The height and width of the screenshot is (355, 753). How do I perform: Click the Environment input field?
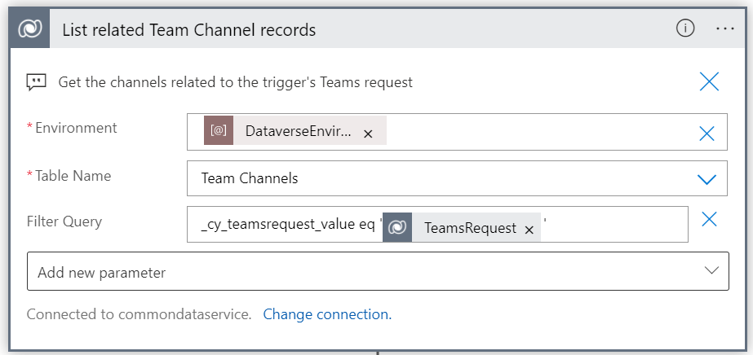pyautogui.click(x=457, y=132)
